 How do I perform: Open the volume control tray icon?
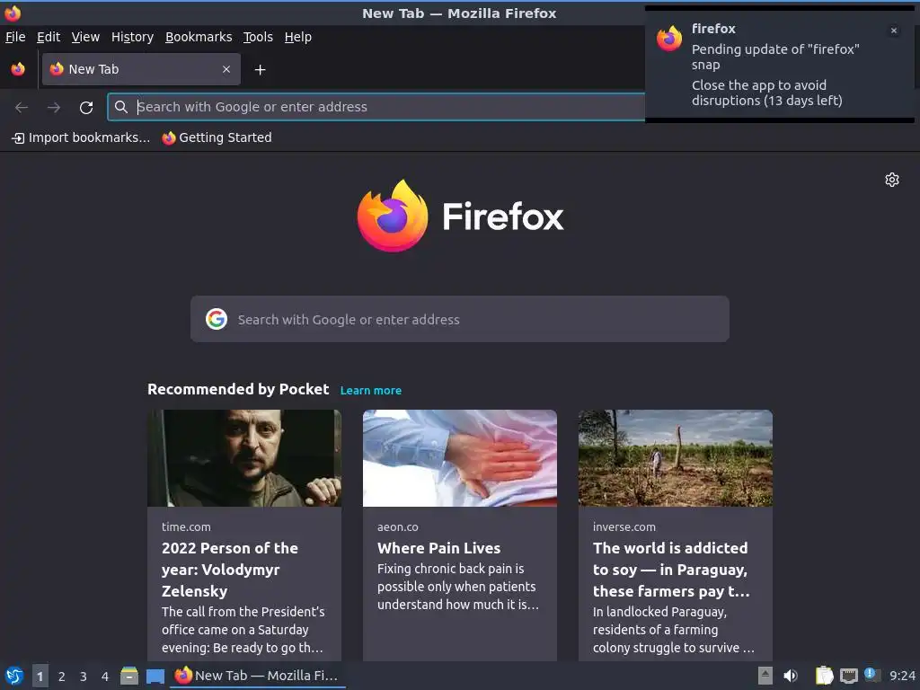click(x=791, y=676)
